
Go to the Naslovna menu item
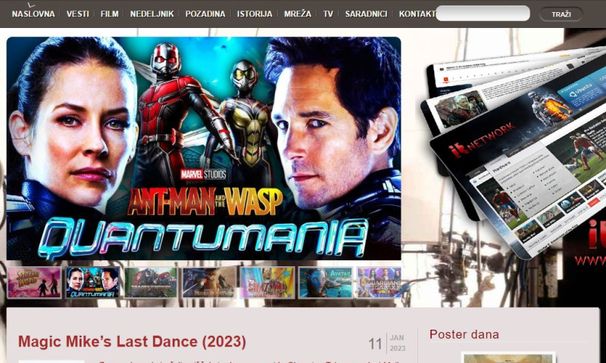(x=33, y=14)
